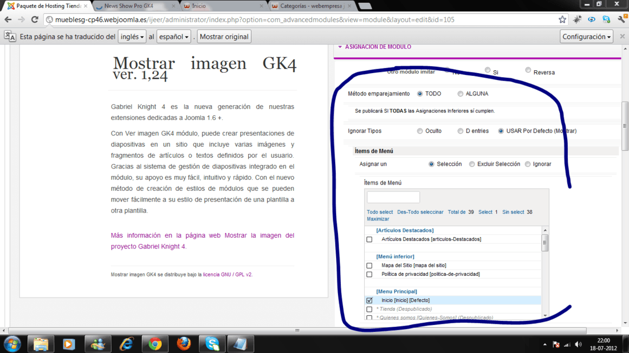629x353 pixels.
Task: Reload the page with the refresh icon
Action: point(35,19)
